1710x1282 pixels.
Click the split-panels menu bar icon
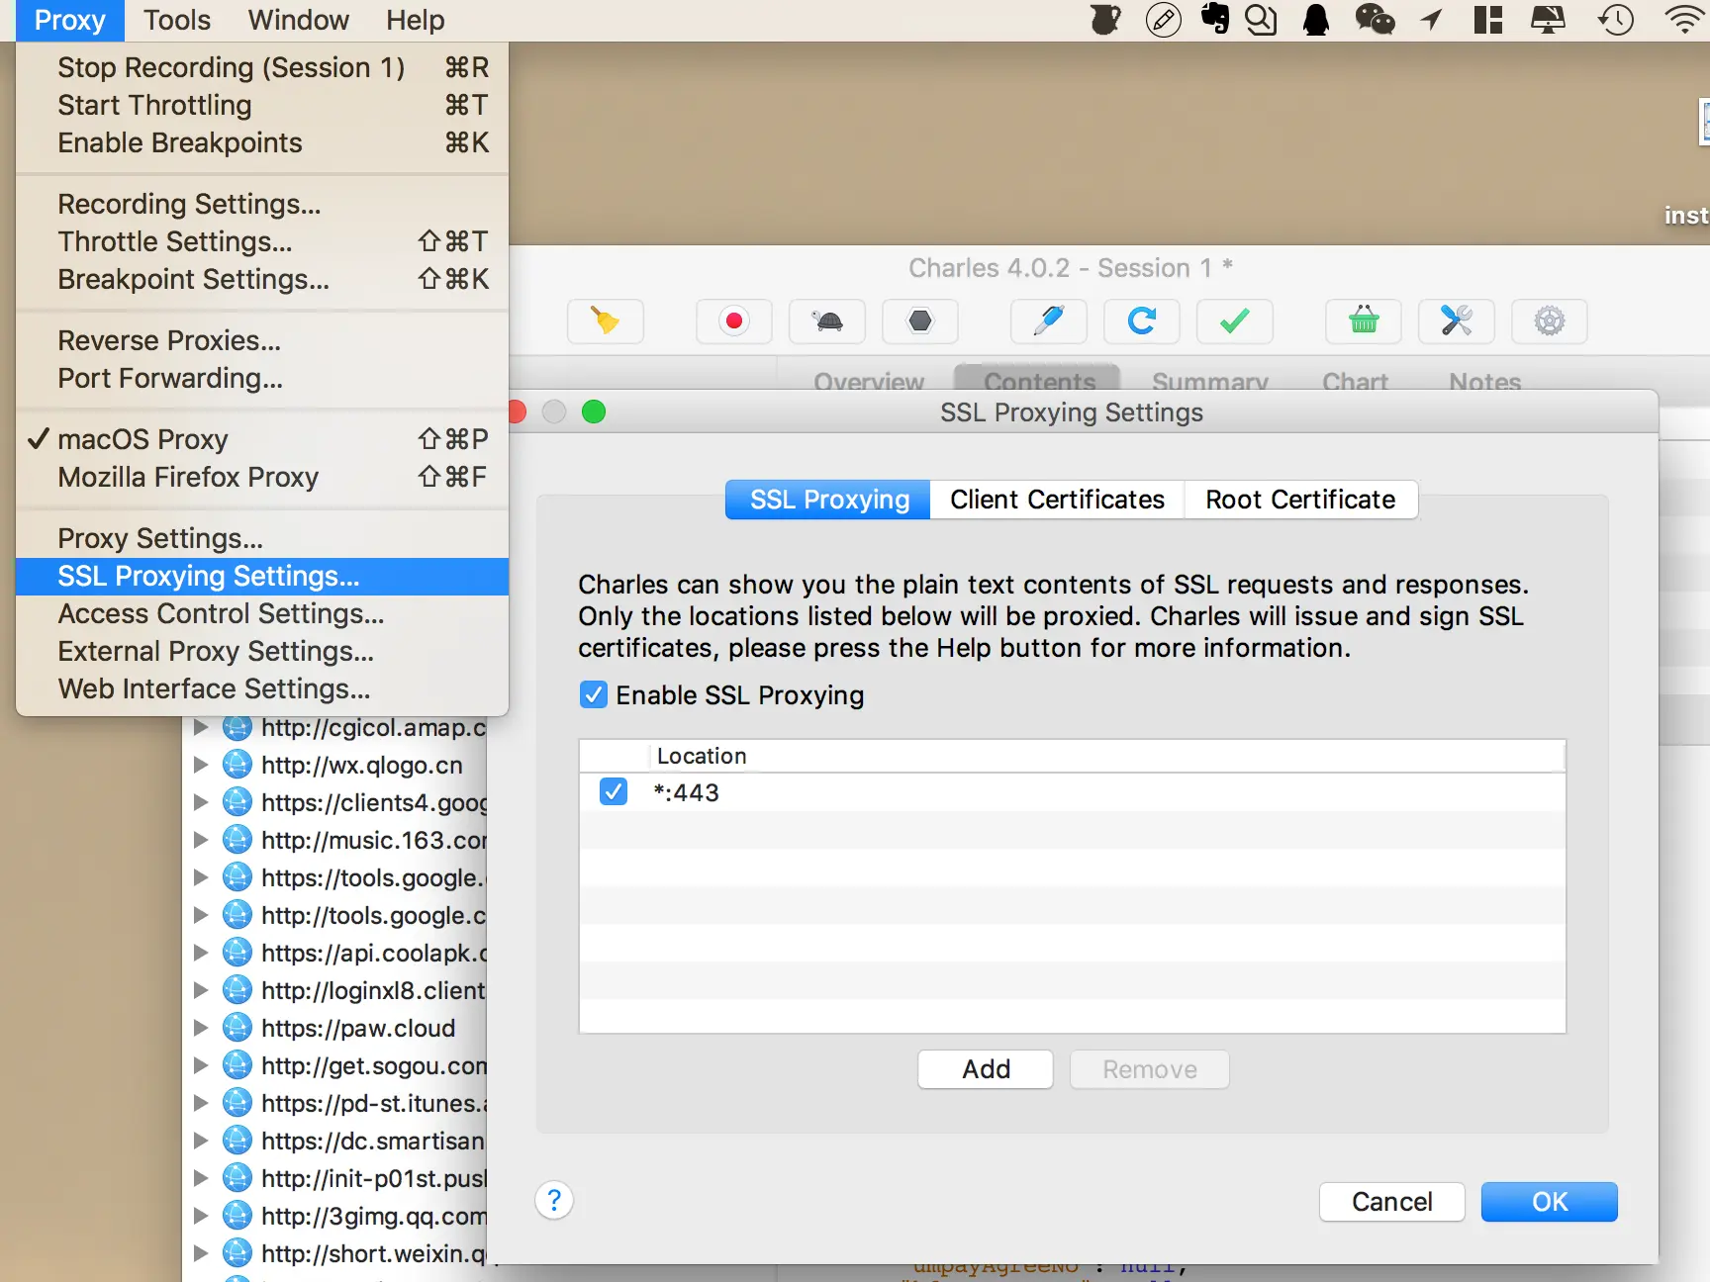click(1487, 19)
